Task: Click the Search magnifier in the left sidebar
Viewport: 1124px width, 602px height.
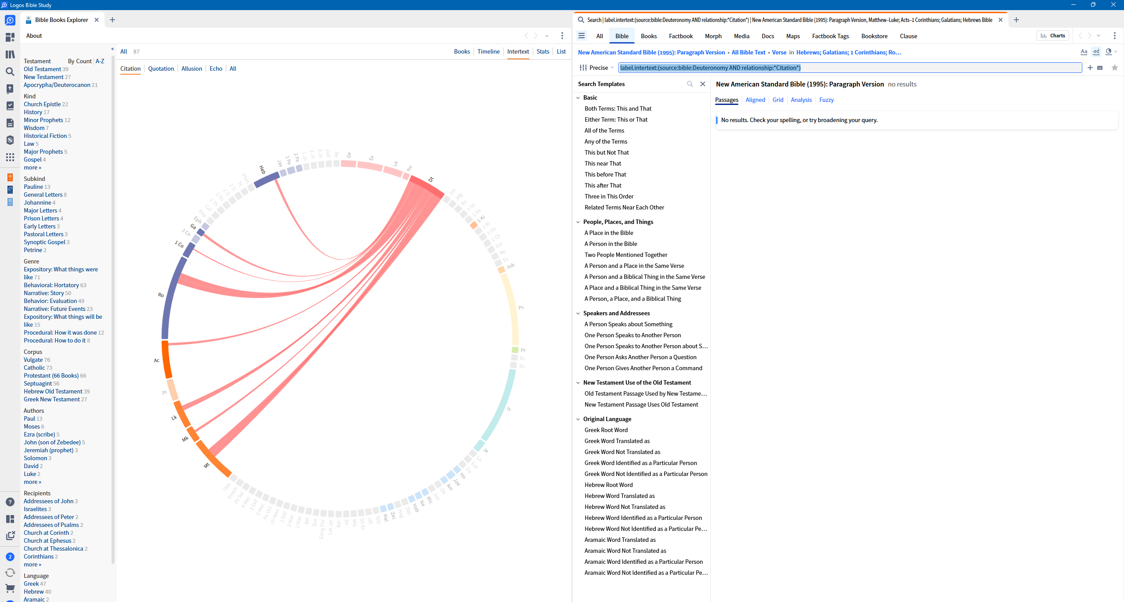Action: (10, 72)
